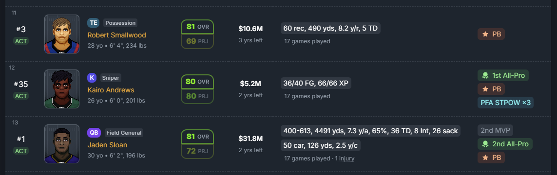Click Jaden Sloan's 81 OVR rating box

pos(197,137)
